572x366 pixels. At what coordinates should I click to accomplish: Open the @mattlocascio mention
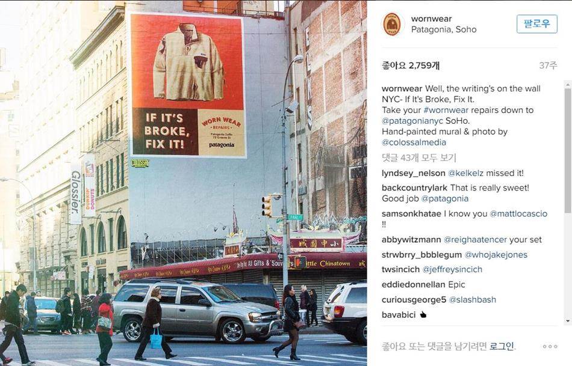[x=518, y=214]
